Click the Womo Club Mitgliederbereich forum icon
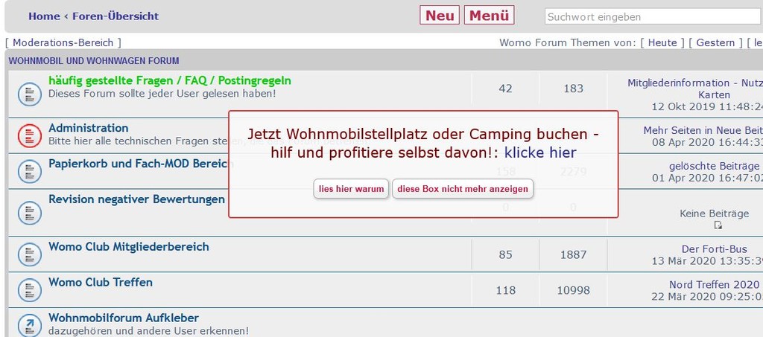763x337 pixels. [x=30, y=254]
